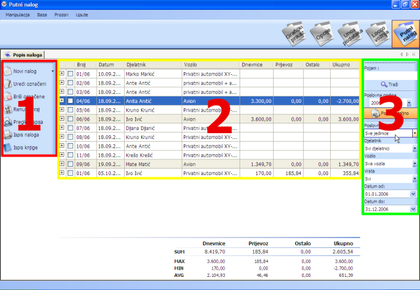Expand row 01/06 dated 10.09
The width and height of the screenshot is (420, 290).
62,73
